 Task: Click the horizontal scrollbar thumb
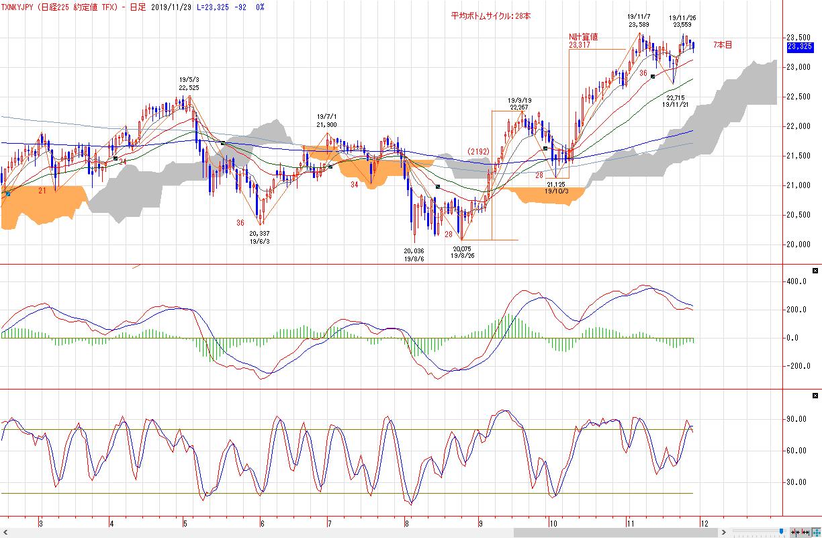pos(616,532)
